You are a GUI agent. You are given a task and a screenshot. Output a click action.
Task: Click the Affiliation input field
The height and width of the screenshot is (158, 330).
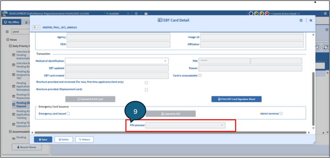click(x=252, y=45)
